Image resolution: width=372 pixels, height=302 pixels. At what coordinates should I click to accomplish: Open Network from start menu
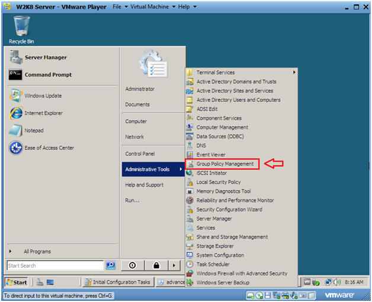(134, 137)
